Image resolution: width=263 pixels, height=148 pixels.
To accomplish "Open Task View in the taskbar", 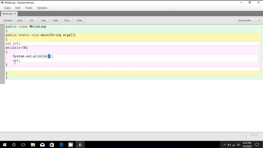I will (x=23, y=145).
